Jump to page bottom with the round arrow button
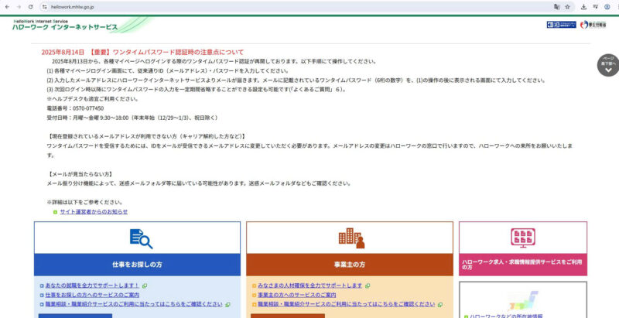 608,65
